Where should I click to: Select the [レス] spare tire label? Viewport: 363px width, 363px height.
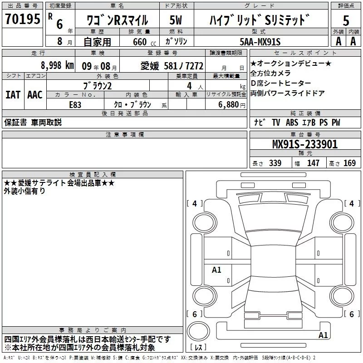point(198,347)
